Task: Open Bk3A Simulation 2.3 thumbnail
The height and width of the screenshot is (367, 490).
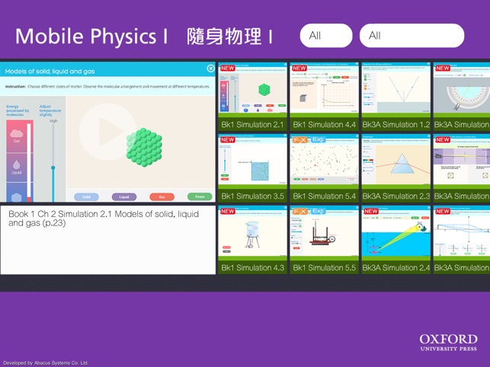Action: pyautogui.click(x=396, y=168)
